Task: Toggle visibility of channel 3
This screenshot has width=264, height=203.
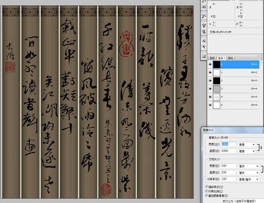Action: 210,89
